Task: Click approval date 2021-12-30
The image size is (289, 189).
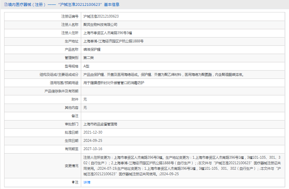Action: (93, 133)
